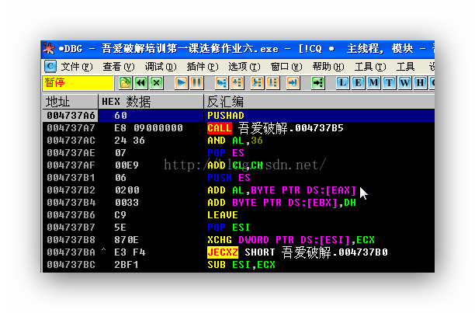
Task: Open the 调试(D) menu
Action: click(x=161, y=66)
